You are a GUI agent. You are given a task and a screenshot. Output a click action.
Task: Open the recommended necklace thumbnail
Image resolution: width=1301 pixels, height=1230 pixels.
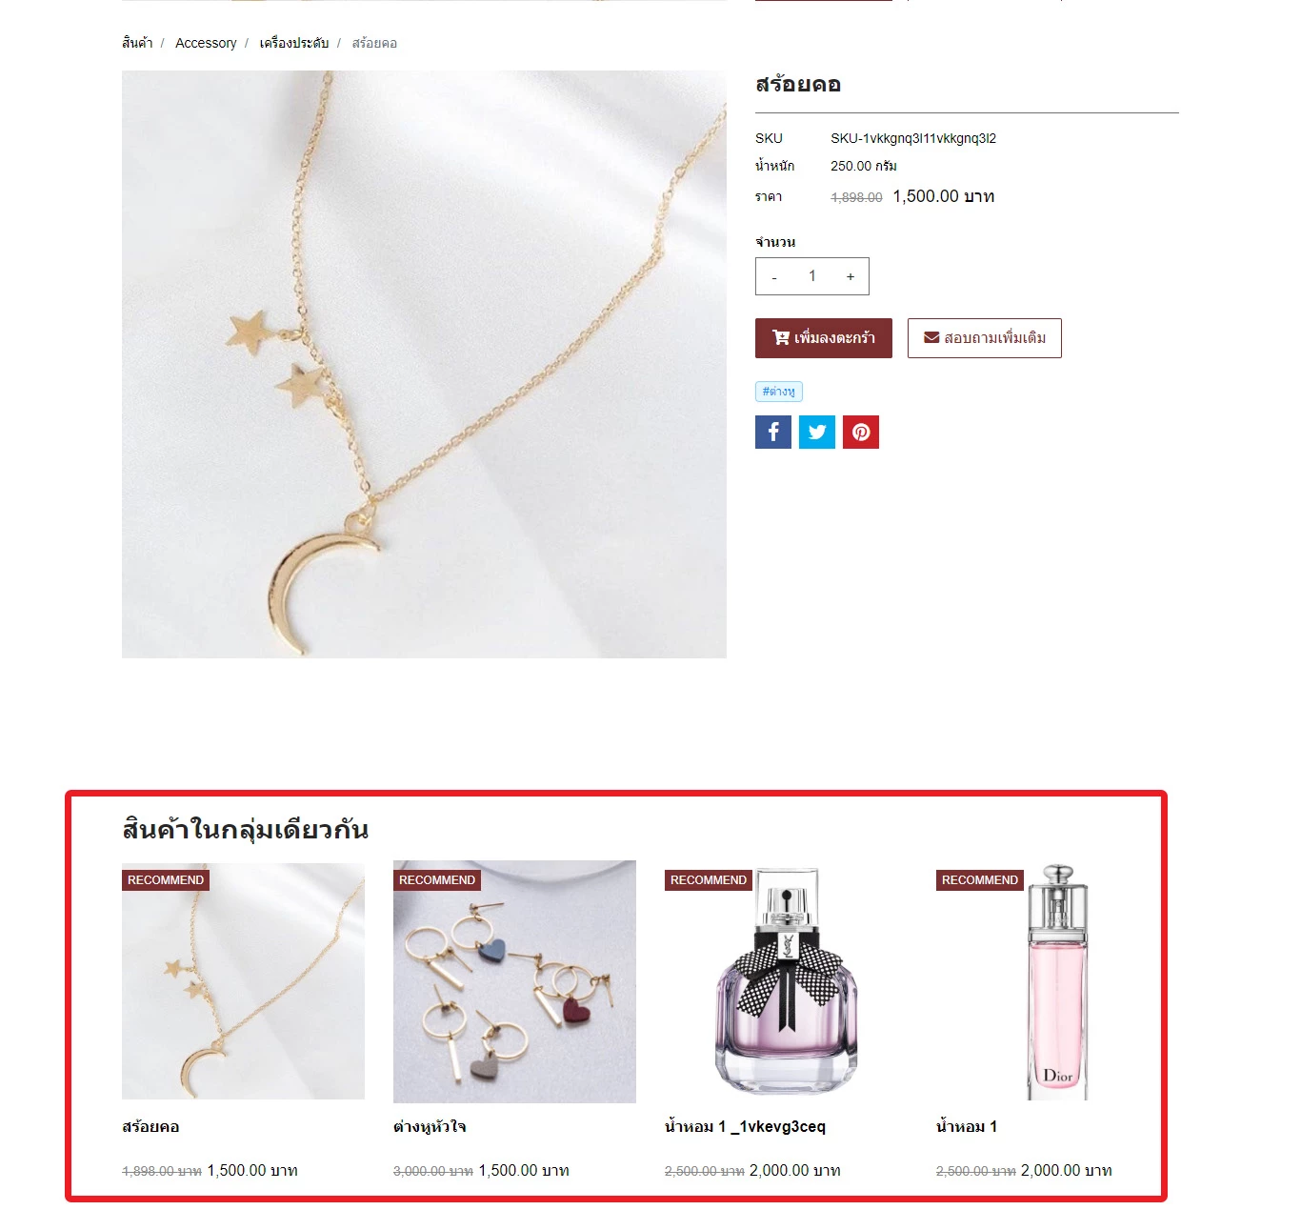pos(243,981)
